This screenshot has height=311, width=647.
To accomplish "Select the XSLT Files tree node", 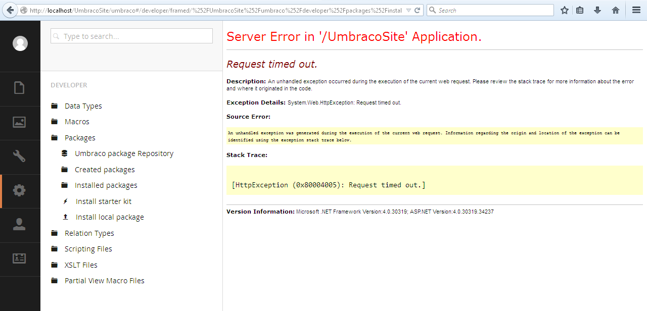I will (81, 265).
